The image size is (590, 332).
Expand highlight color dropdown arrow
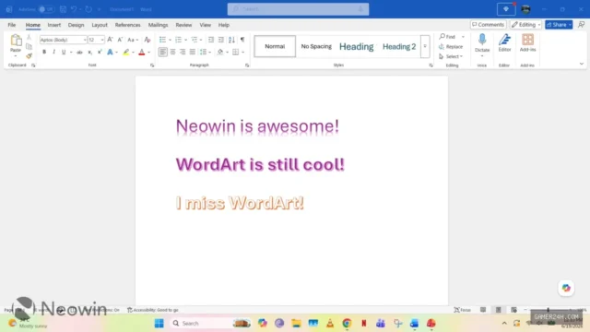(133, 52)
